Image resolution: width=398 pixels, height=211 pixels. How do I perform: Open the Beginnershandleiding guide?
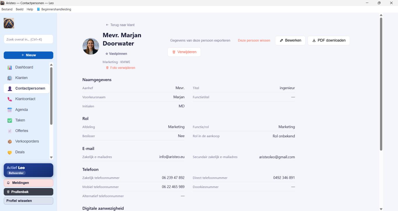point(54,9)
